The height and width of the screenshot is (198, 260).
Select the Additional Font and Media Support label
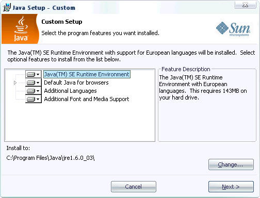(87, 99)
